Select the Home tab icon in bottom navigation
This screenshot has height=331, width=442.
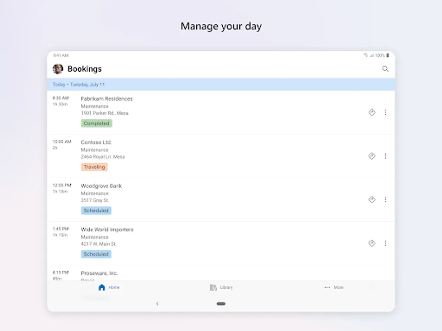point(102,287)
